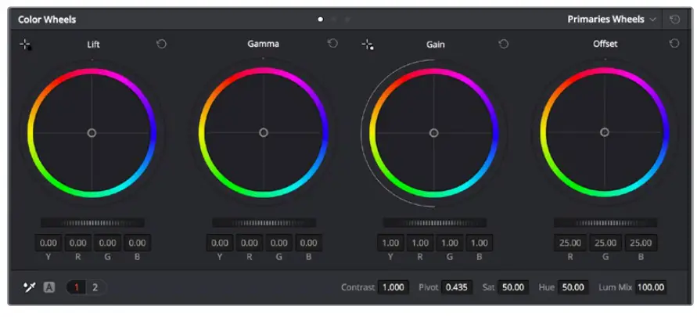697x317 pixels.
Task: Reset the Lift color wheel
Action: [x=161, y=44]
